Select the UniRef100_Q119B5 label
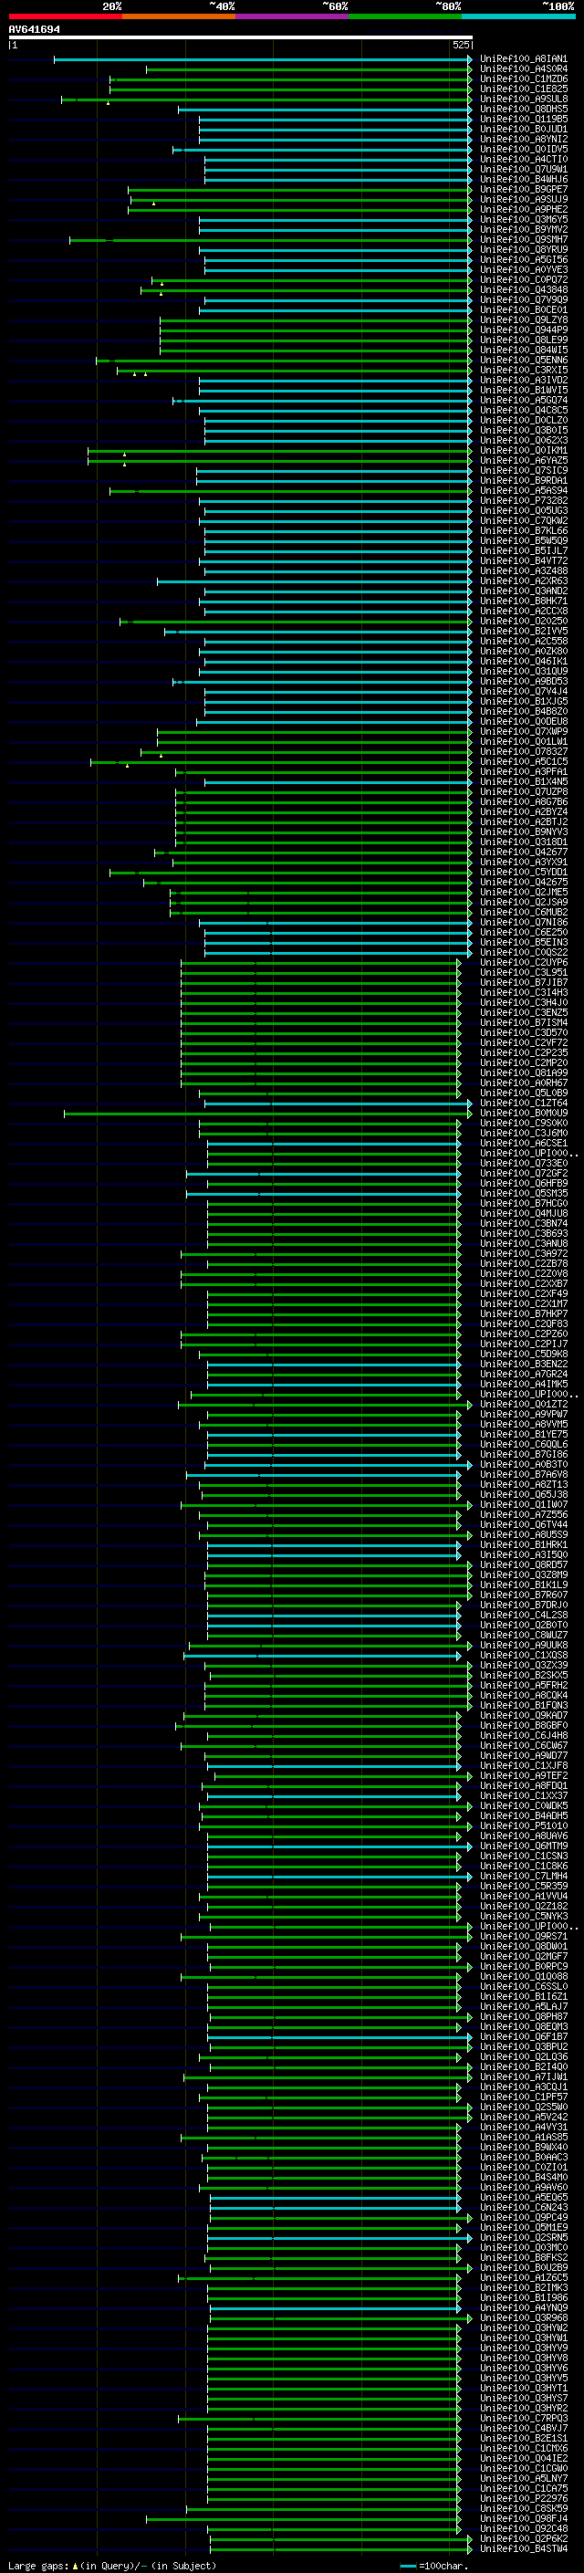This screenshot has width=584, height=2573. [x=523, y=119]
